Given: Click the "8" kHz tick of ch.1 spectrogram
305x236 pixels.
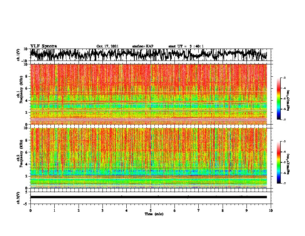Looking at the screenshot, I should coord(27,76).
